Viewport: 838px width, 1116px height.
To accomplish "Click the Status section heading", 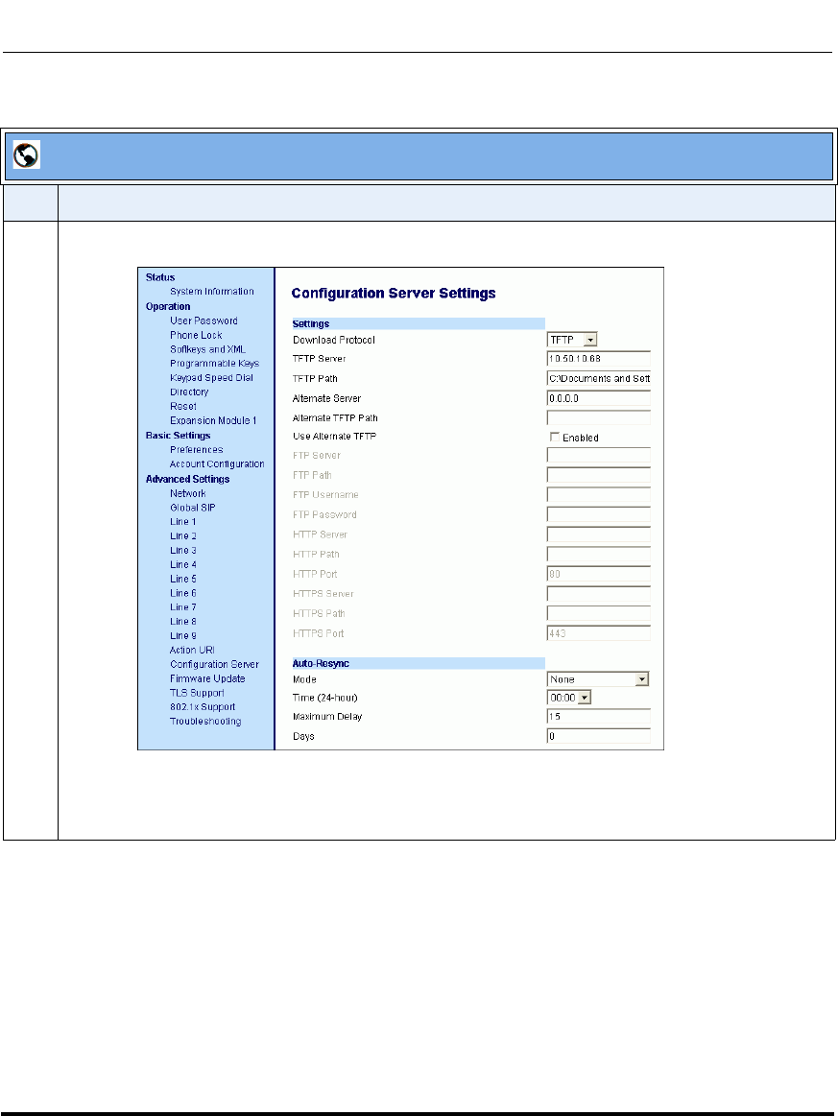I will 160,277.
